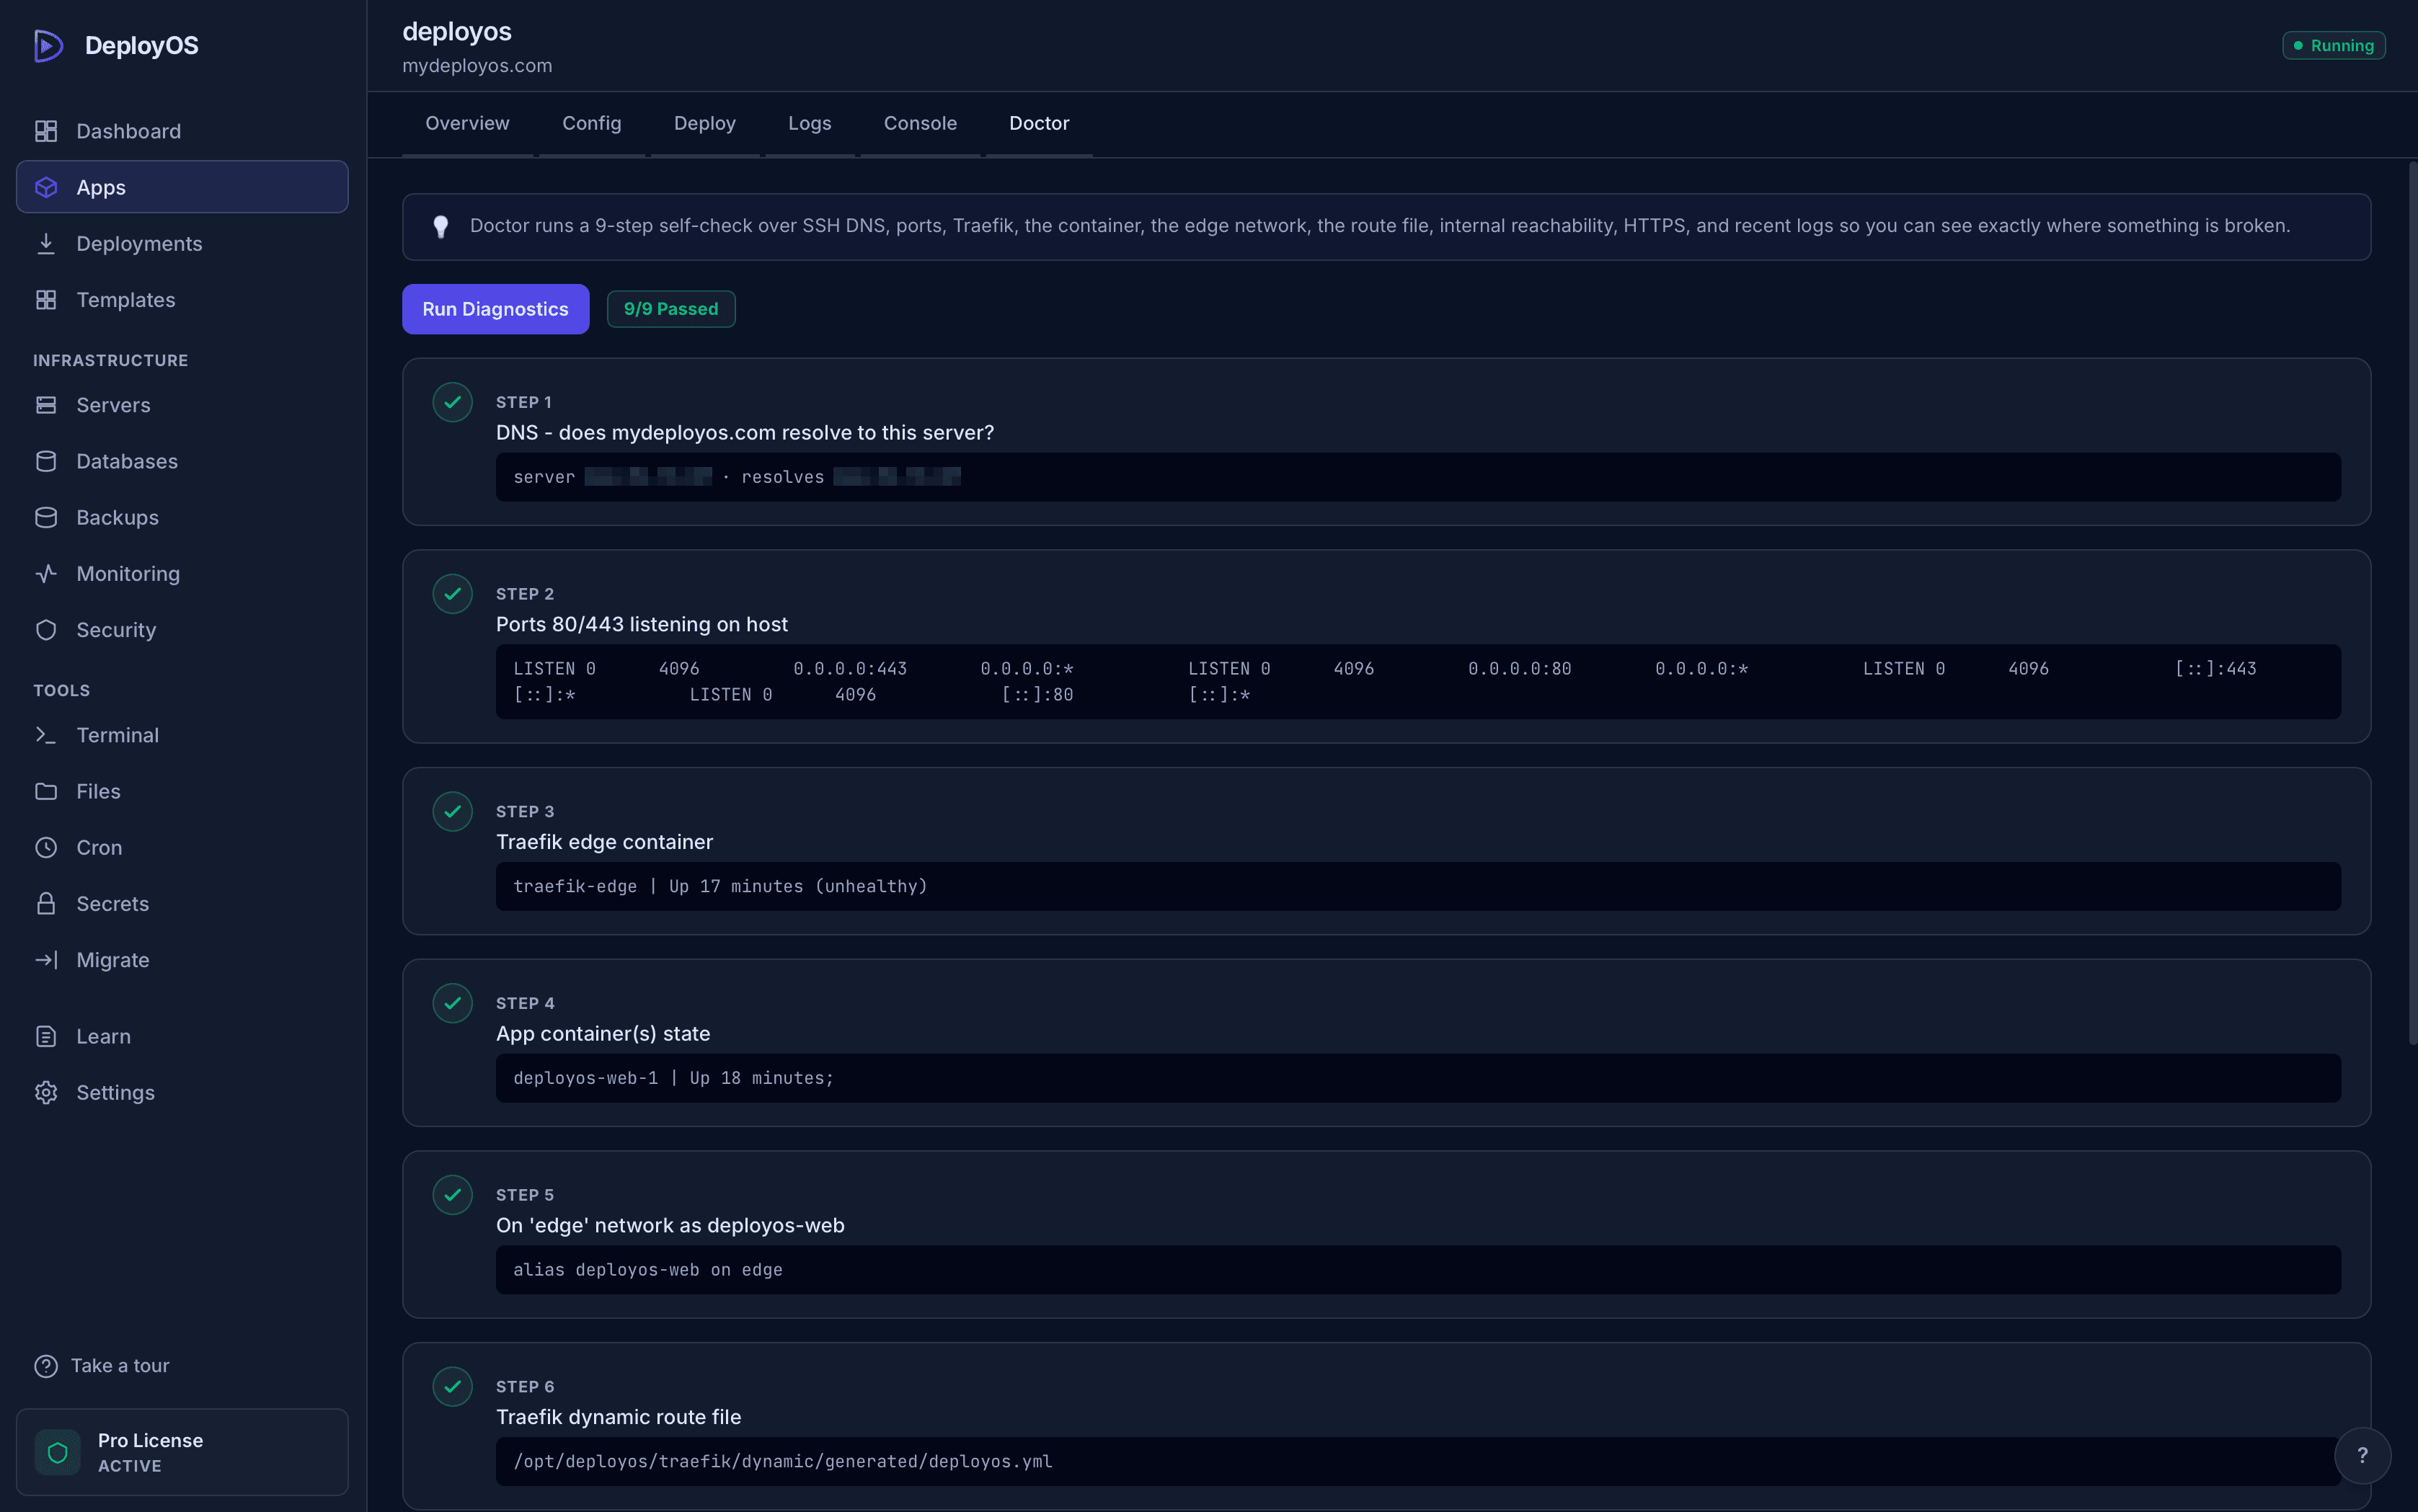The image size is (2418, 1512).
Task: Click the LISTEN ports output block
Action: click(x=1417, y=682)
